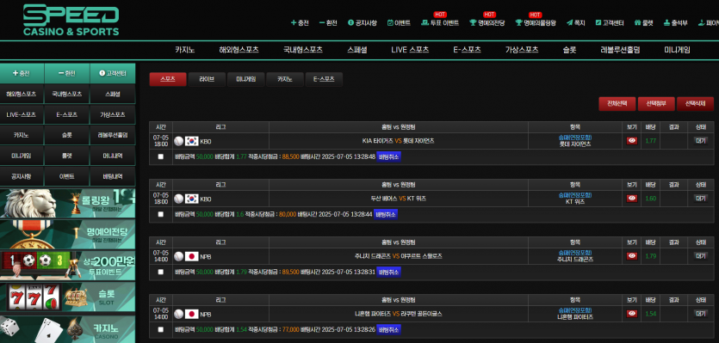Screen dimensions: 719x343
Task: Open the 200만원 투표이벤트 banner
Action: click(68, 265)
